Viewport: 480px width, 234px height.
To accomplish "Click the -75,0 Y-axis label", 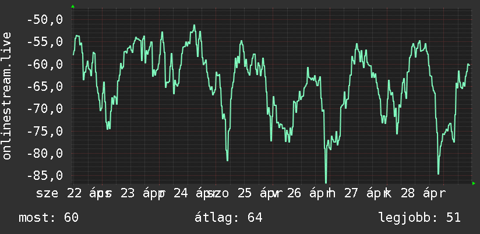I will [x=45, y=131].
